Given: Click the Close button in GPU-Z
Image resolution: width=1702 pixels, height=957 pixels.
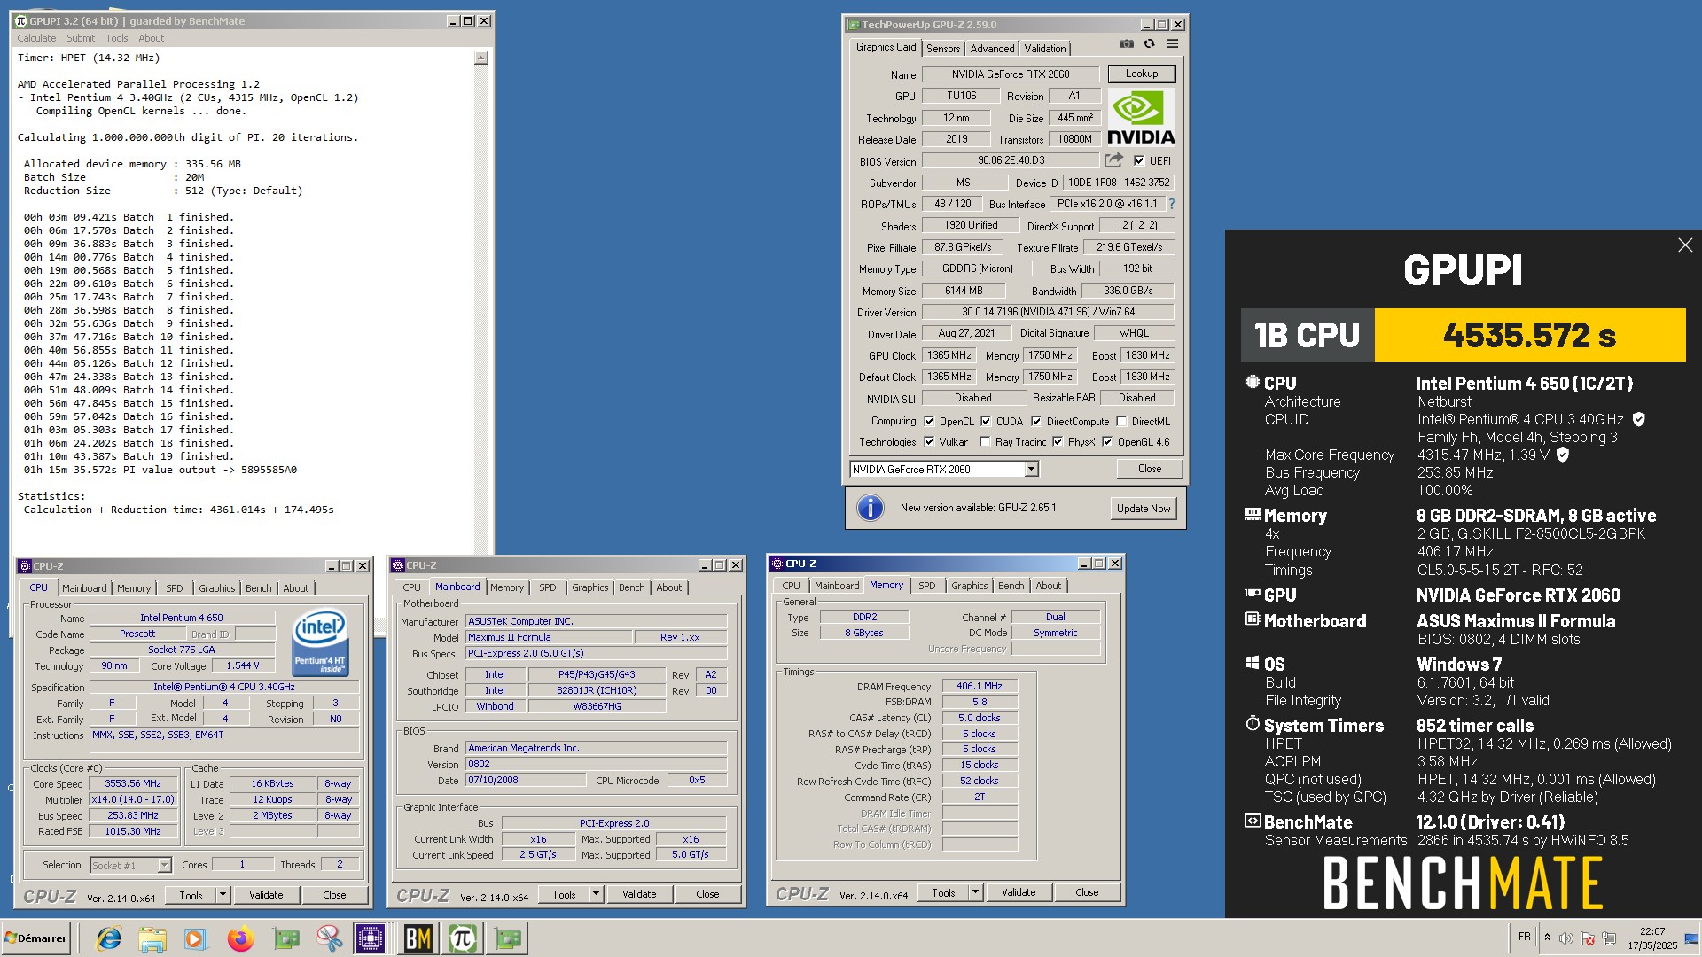Looking at the screenshot, I should [x=1149, y=469].
